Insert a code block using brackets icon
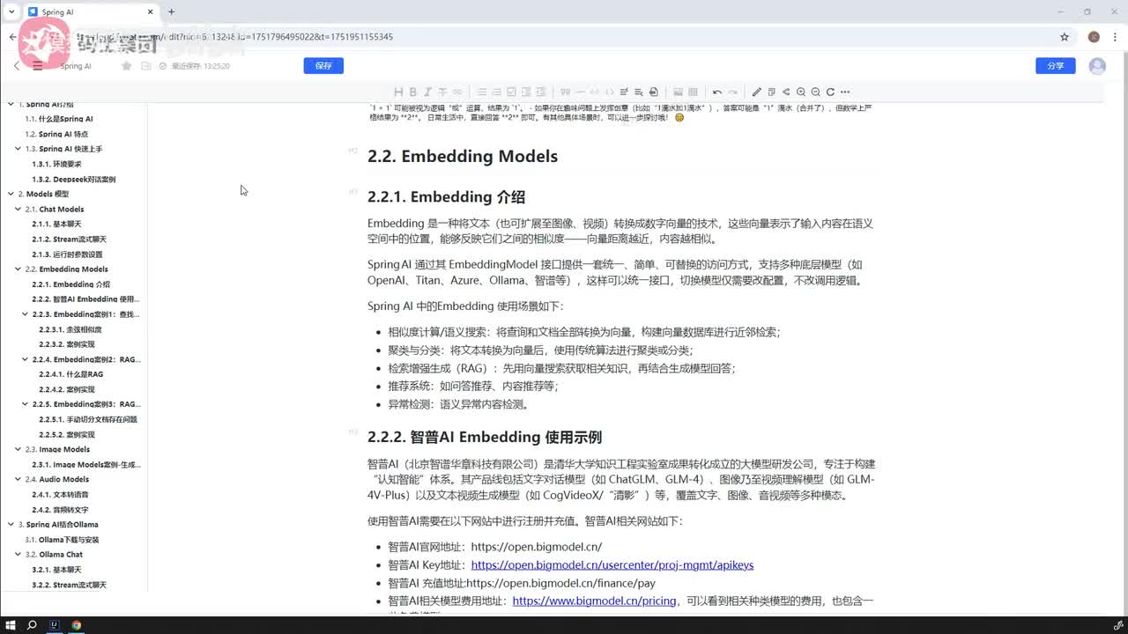This screenshot has width=1128, height=634. [x=610, y=92]
